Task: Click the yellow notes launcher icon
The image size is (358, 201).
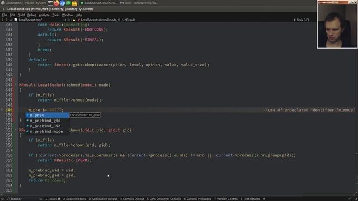Action: coord(74,3)
